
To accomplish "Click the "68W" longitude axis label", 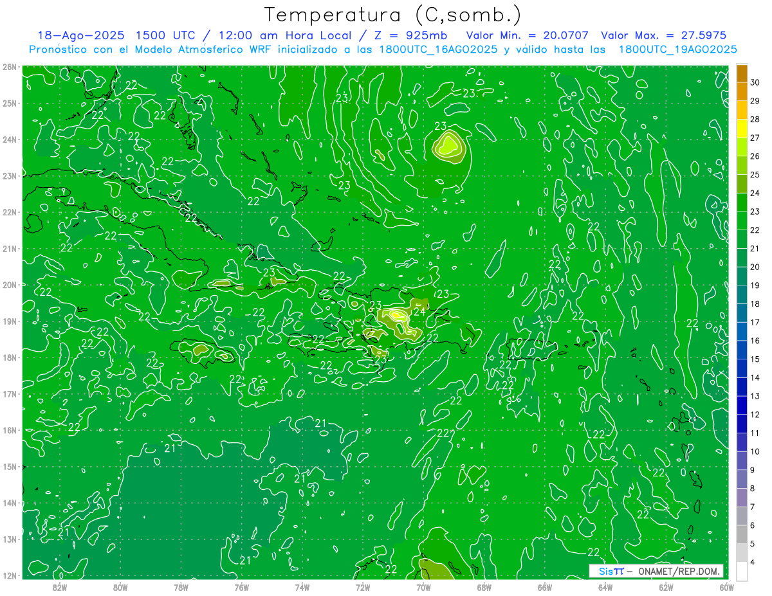I will [x=484, y=587].
